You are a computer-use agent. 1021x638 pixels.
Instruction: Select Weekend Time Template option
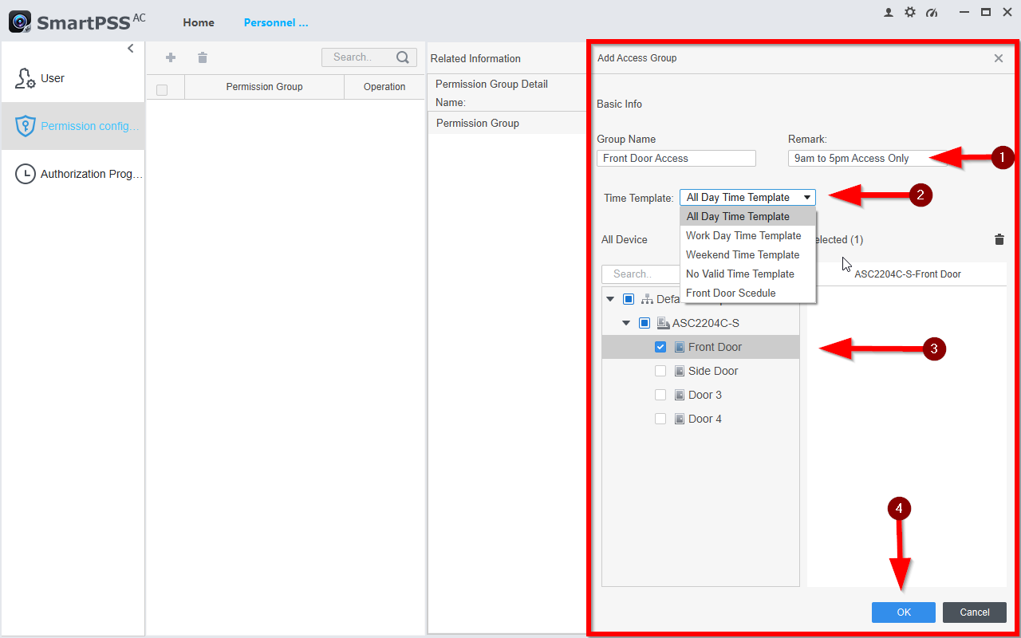[747, 254]
